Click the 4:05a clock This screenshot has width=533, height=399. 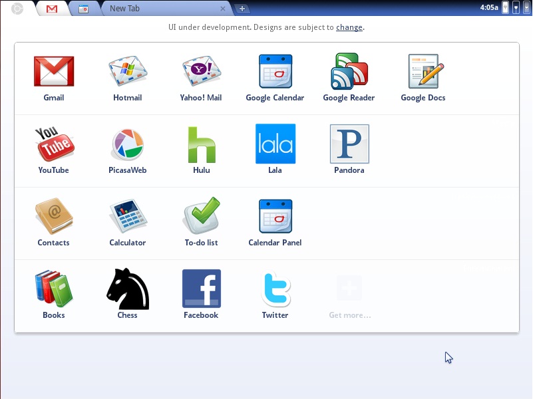click(489, 7)
